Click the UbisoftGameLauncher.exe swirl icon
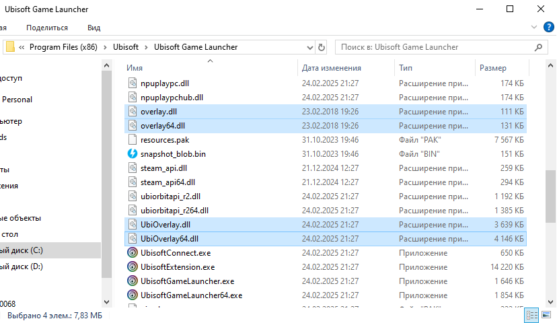This screenshot has height=323, width=557. tap(133, 281)
